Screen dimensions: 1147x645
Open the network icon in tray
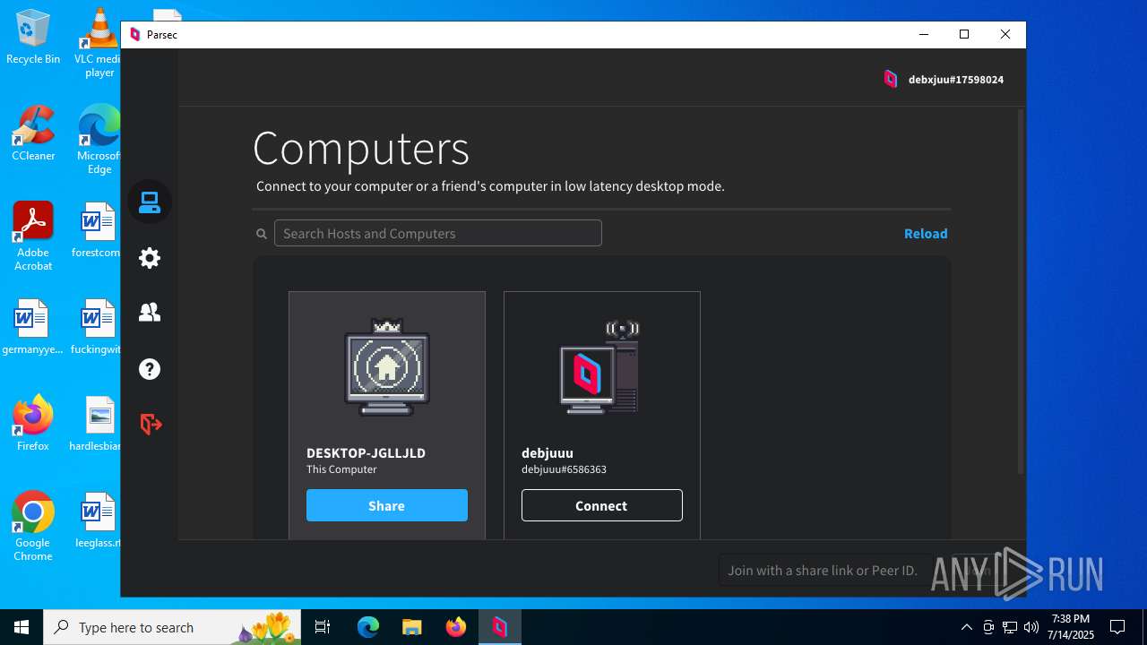(x=1010, y=627)
